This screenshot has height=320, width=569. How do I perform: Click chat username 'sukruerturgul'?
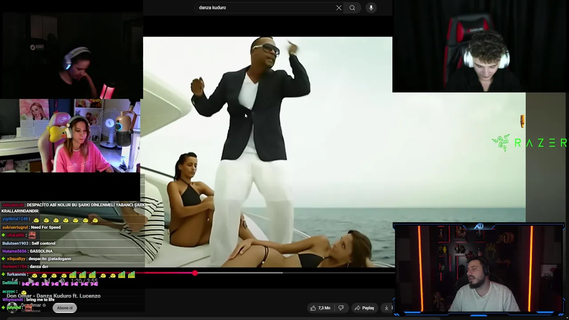pos(15,227)
